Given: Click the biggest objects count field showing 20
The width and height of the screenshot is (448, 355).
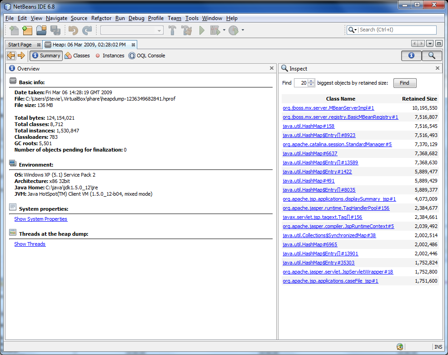Looking at the screenshot, I should (301, 83).
